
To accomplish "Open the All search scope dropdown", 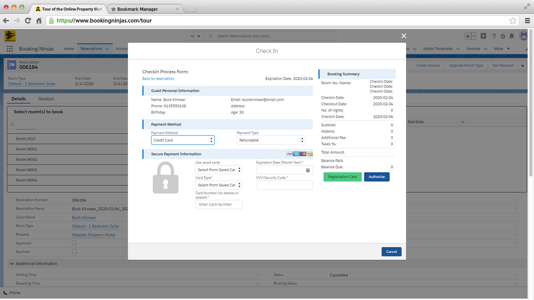I will click(195, 36).
